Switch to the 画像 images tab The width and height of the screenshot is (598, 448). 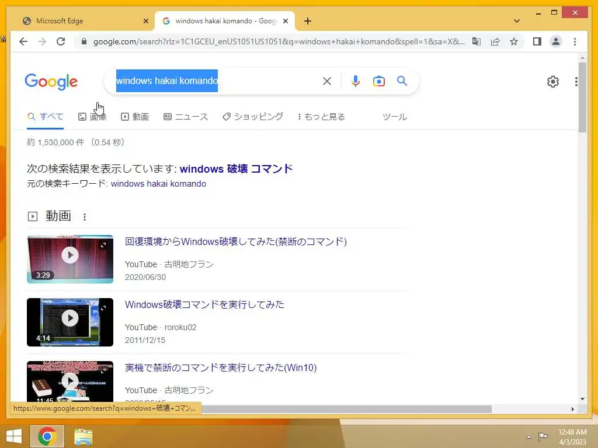(92, 117)
